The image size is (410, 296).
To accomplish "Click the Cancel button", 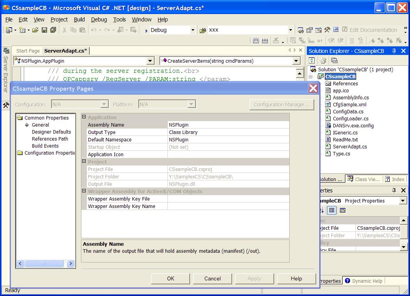I will pyautogui.click(x=213, y=278).
